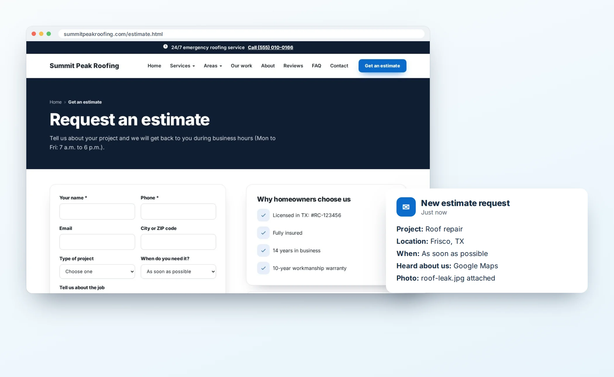Click checkmark icon beside 10-year workmanship warranty
The height and width of the screenshot is (377, 614).
click(x=263, y=268)
